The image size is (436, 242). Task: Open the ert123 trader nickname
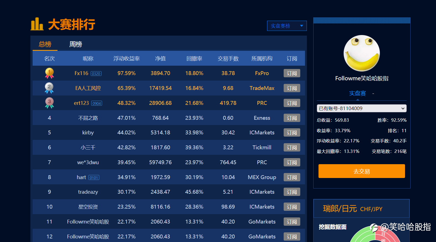(x=81, y=103)
